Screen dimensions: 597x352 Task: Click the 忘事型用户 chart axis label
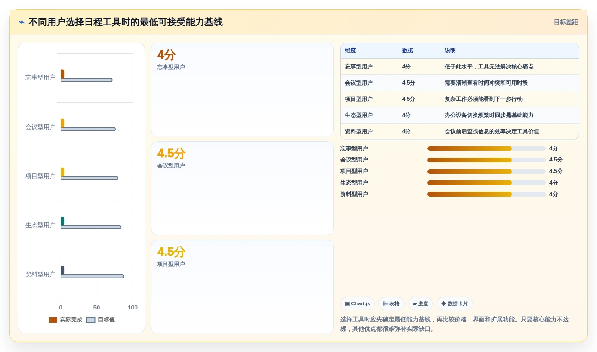[40, 78]
